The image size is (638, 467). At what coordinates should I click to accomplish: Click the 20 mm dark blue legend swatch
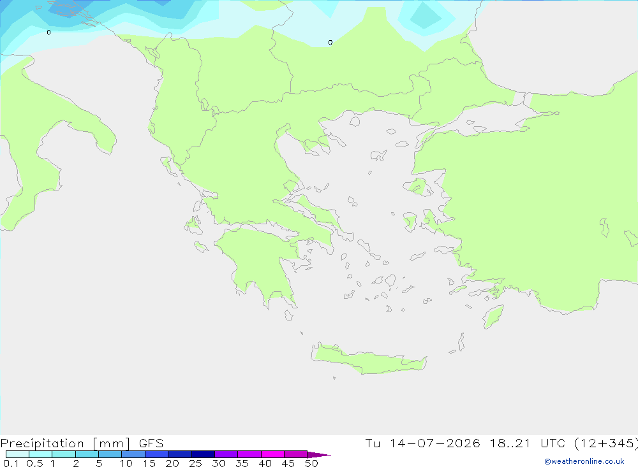pos(179,454)
